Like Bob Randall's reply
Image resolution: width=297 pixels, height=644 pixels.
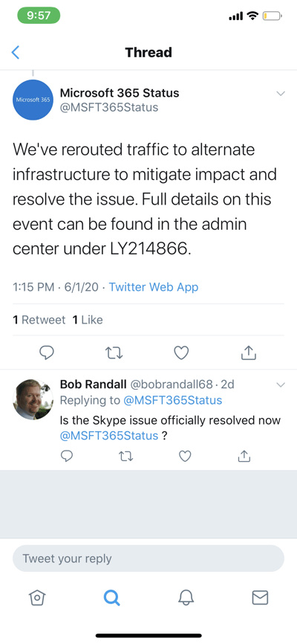click(x=186, y=456)
